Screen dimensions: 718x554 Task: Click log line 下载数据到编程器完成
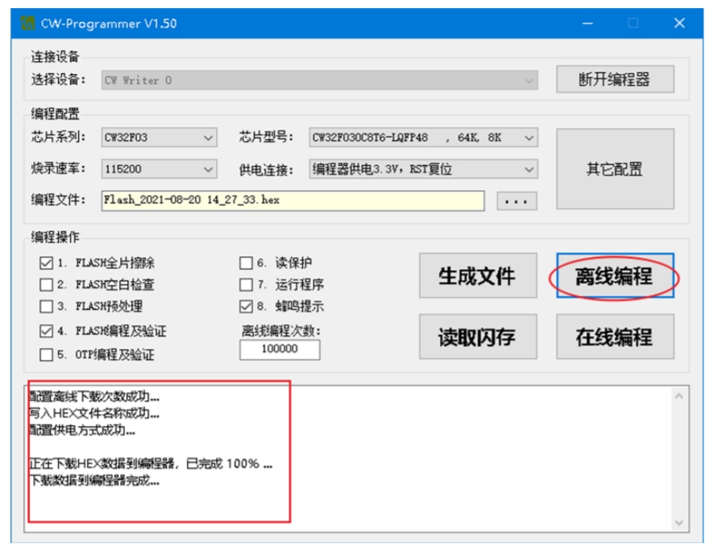point(93,481)
